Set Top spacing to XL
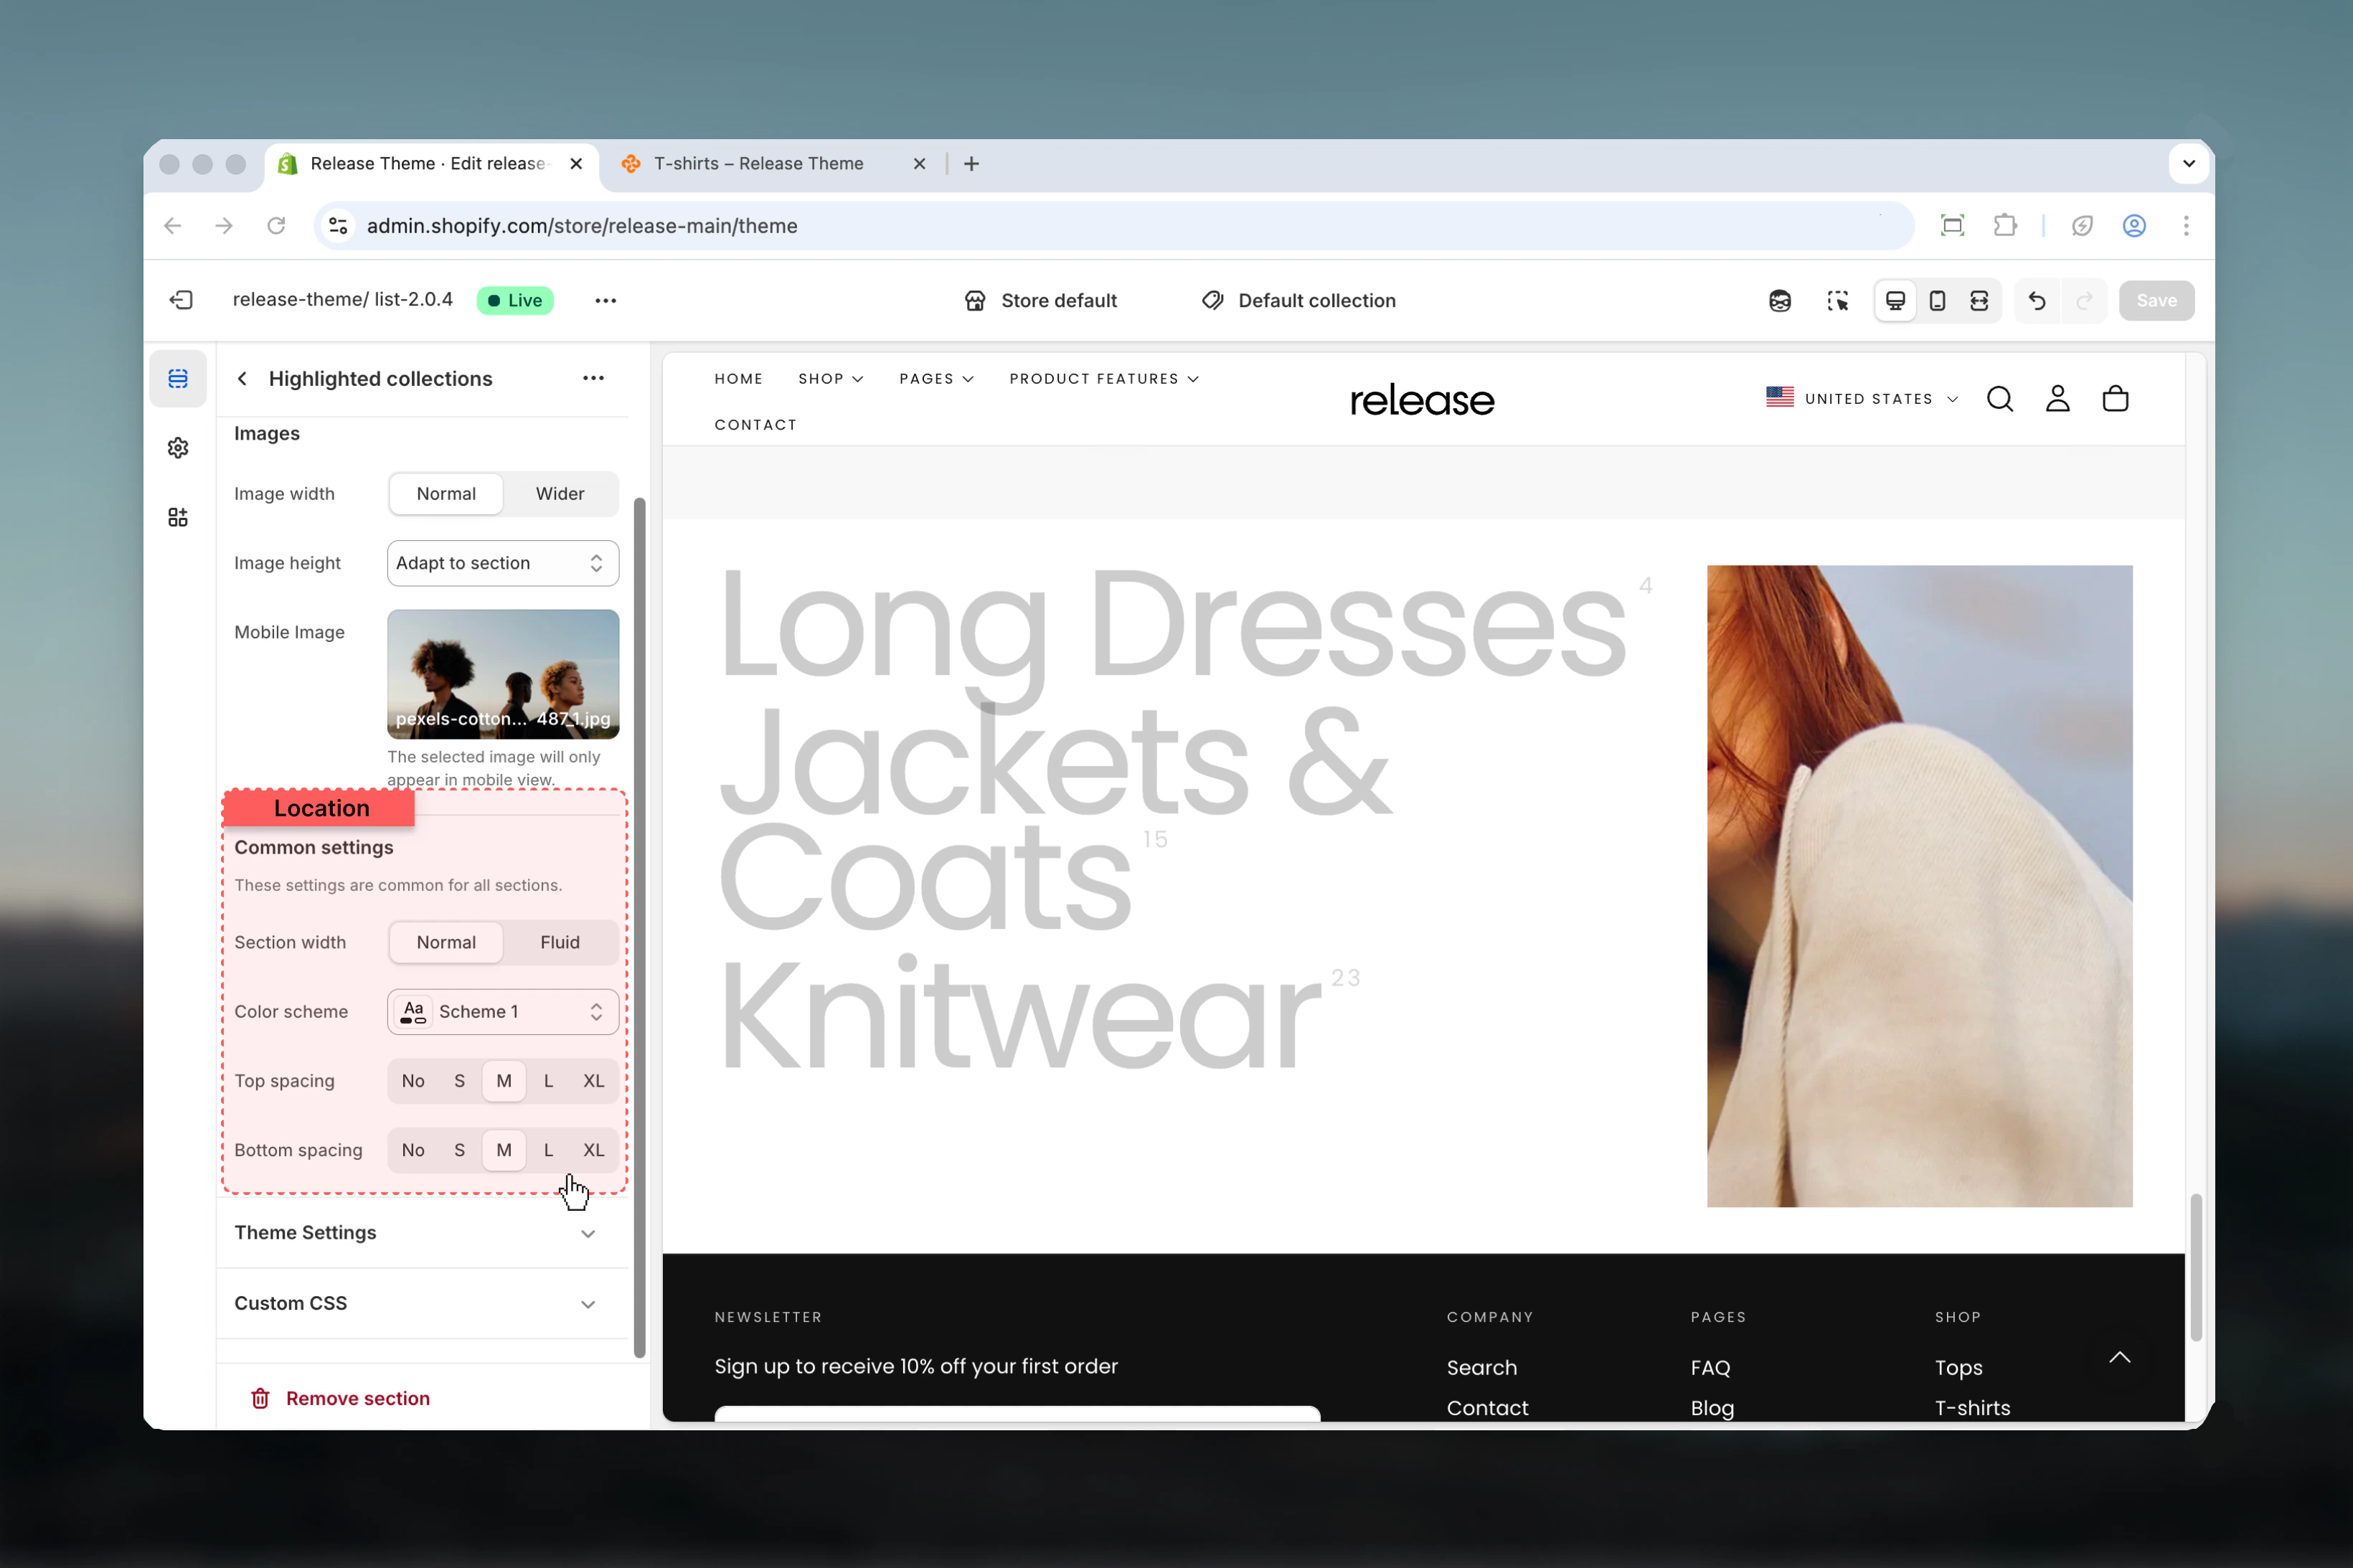 (x=593, y=1080)
